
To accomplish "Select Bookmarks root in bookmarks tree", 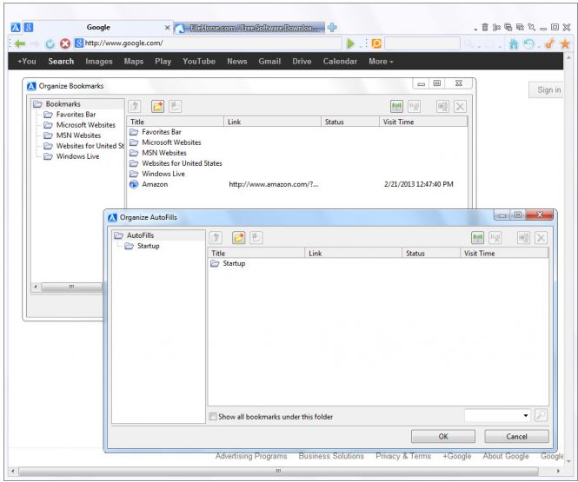I will pos(63,104).
